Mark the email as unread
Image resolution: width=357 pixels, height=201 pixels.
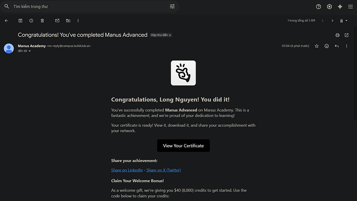point(57,21)
